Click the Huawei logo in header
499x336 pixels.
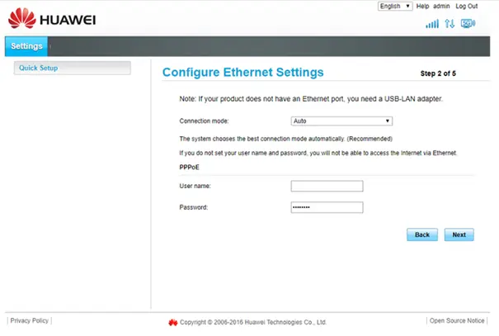52,18
